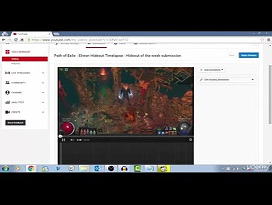Open the video player settings gear
The height and width of the screenshot is (205, 272).
(190, 140)
